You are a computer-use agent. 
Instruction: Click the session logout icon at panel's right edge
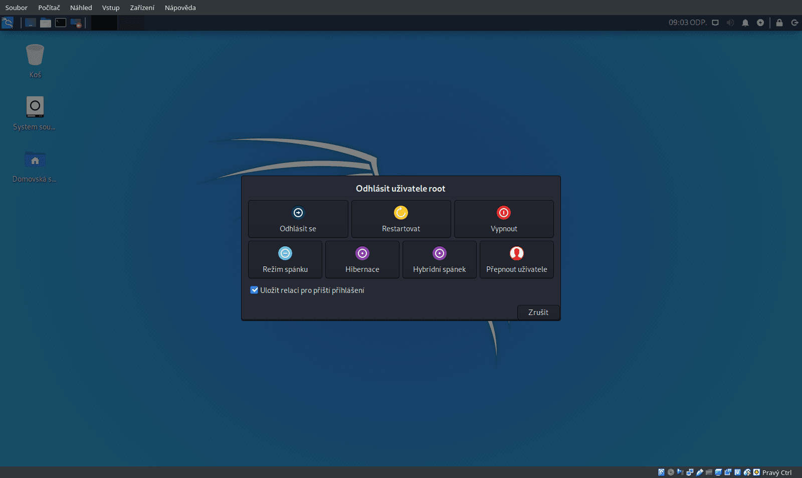pos(794,23)
